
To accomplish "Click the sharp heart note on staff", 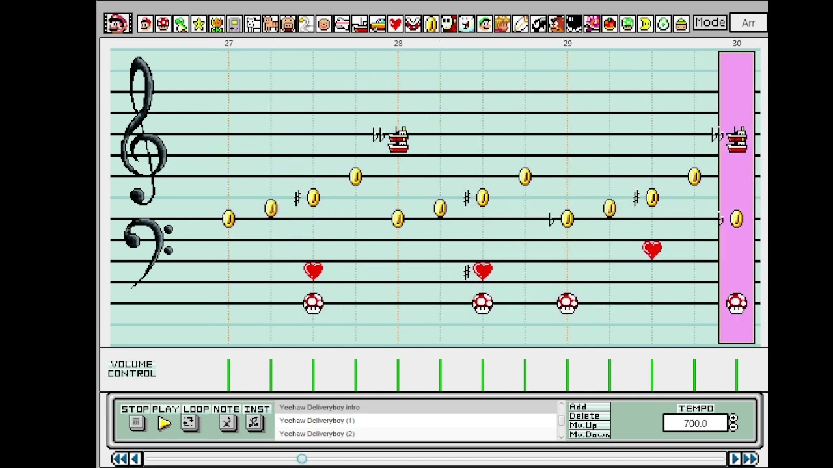I will [x=483, y=271].
